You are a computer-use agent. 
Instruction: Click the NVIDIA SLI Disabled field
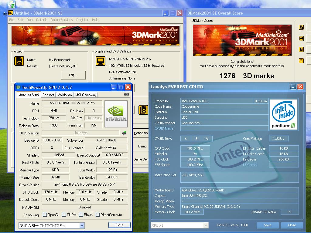[85, 207]
